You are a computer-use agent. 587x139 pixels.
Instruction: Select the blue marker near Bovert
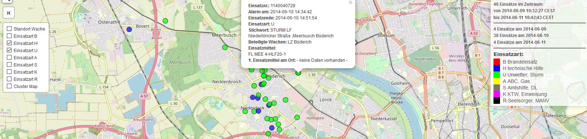(129, 29)
